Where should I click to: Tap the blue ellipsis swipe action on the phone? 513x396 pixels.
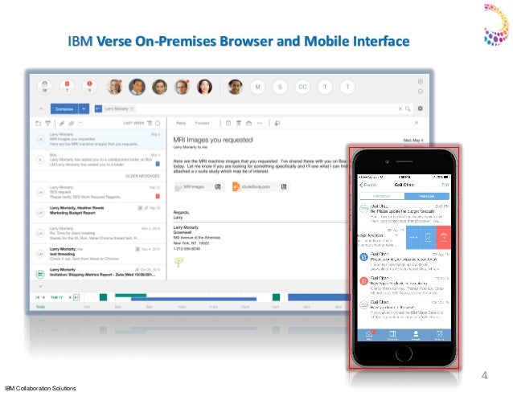click(413, 238)
